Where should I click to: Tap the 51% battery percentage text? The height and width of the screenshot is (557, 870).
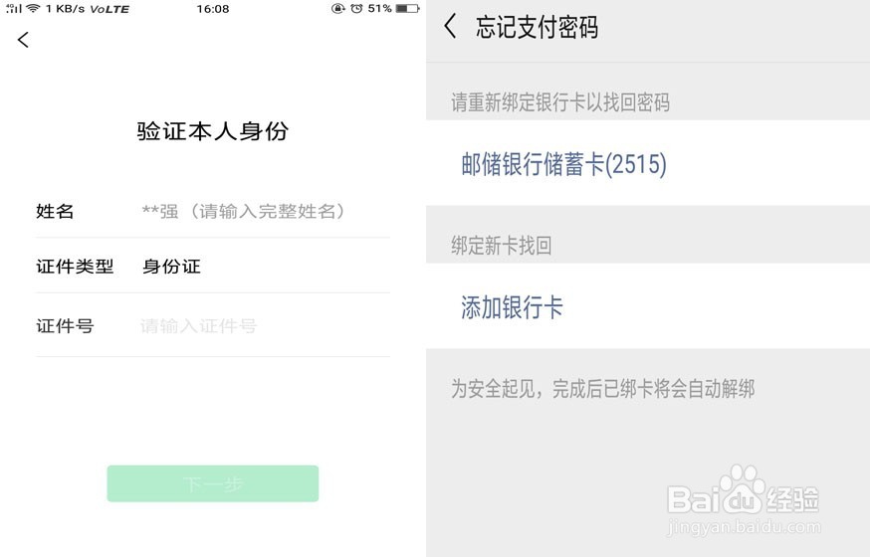tap(379, 8)
